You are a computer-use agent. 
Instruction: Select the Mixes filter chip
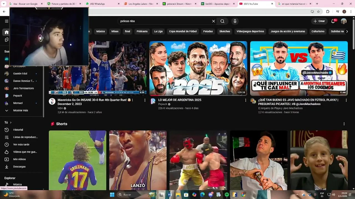115,32
